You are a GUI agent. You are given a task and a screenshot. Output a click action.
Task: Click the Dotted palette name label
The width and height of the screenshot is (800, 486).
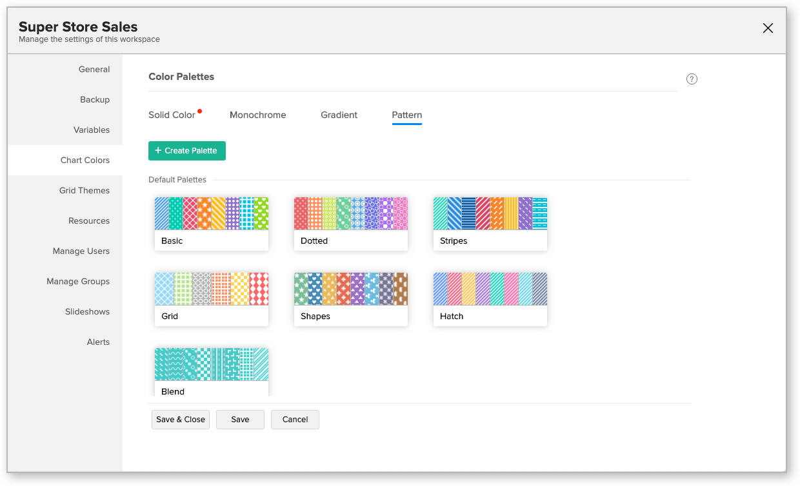[x=314, y=241]
